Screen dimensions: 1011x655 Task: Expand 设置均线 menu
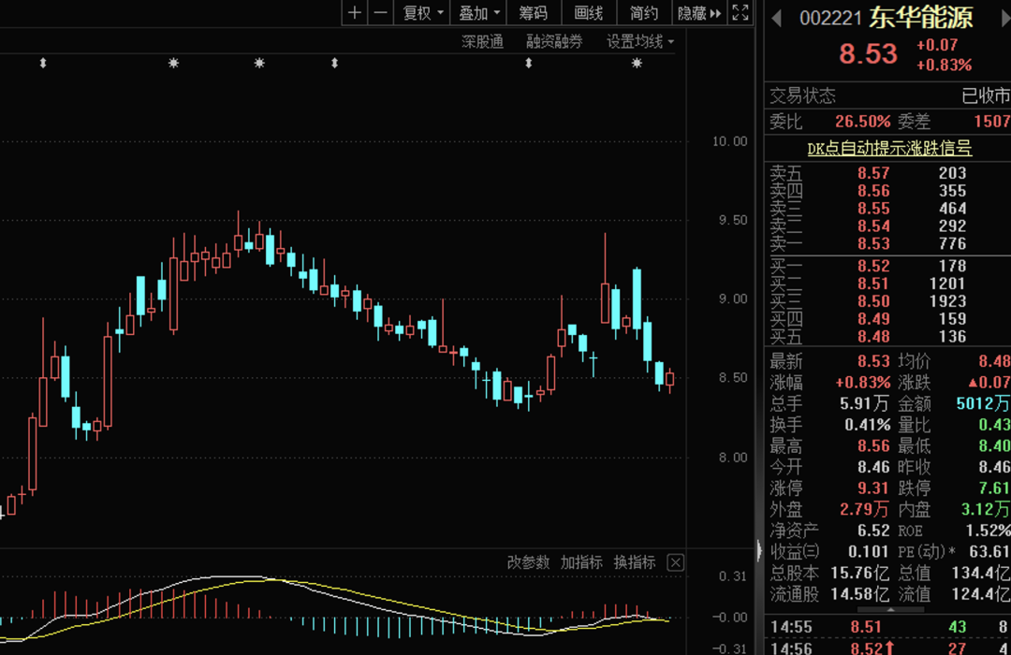tap(639, 42)
